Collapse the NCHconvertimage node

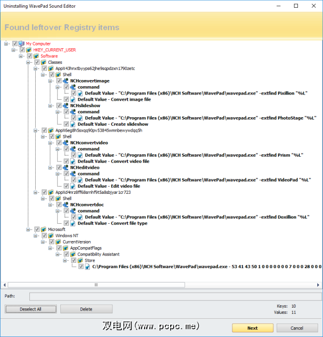pos(50,81)
